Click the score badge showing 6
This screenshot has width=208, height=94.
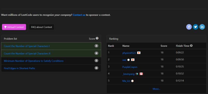[96, 68]
